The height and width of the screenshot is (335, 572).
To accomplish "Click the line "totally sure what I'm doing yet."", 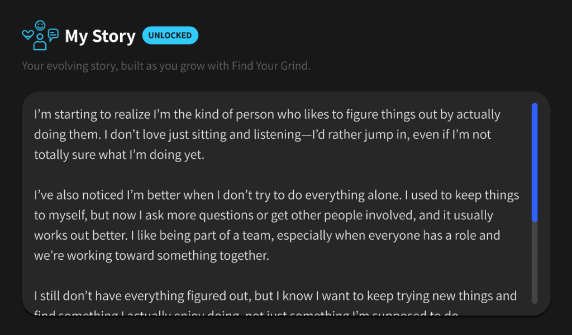I will point(119,155).
